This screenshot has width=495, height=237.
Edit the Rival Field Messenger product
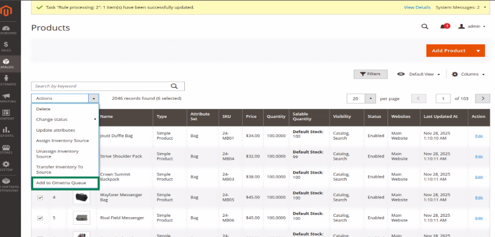479,218
